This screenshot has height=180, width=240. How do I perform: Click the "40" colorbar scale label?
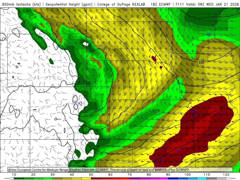[72, 175]
